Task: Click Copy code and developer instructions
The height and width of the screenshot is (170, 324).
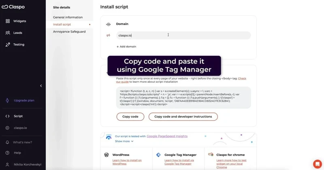Action: pyautogui.click(x=183, y=117)
